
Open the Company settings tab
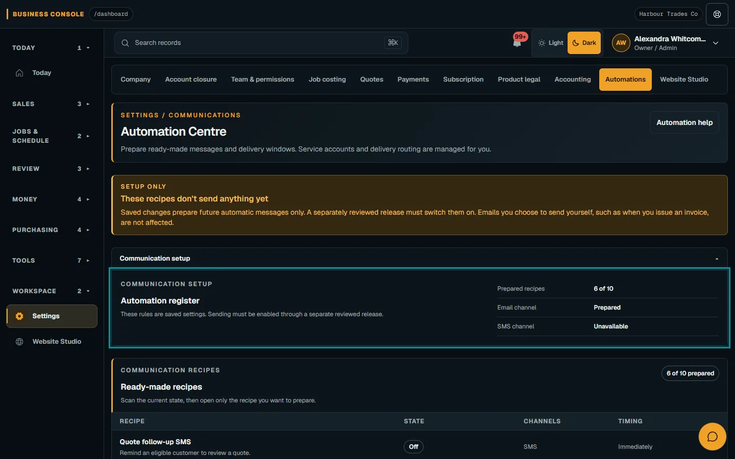[136, 80]
